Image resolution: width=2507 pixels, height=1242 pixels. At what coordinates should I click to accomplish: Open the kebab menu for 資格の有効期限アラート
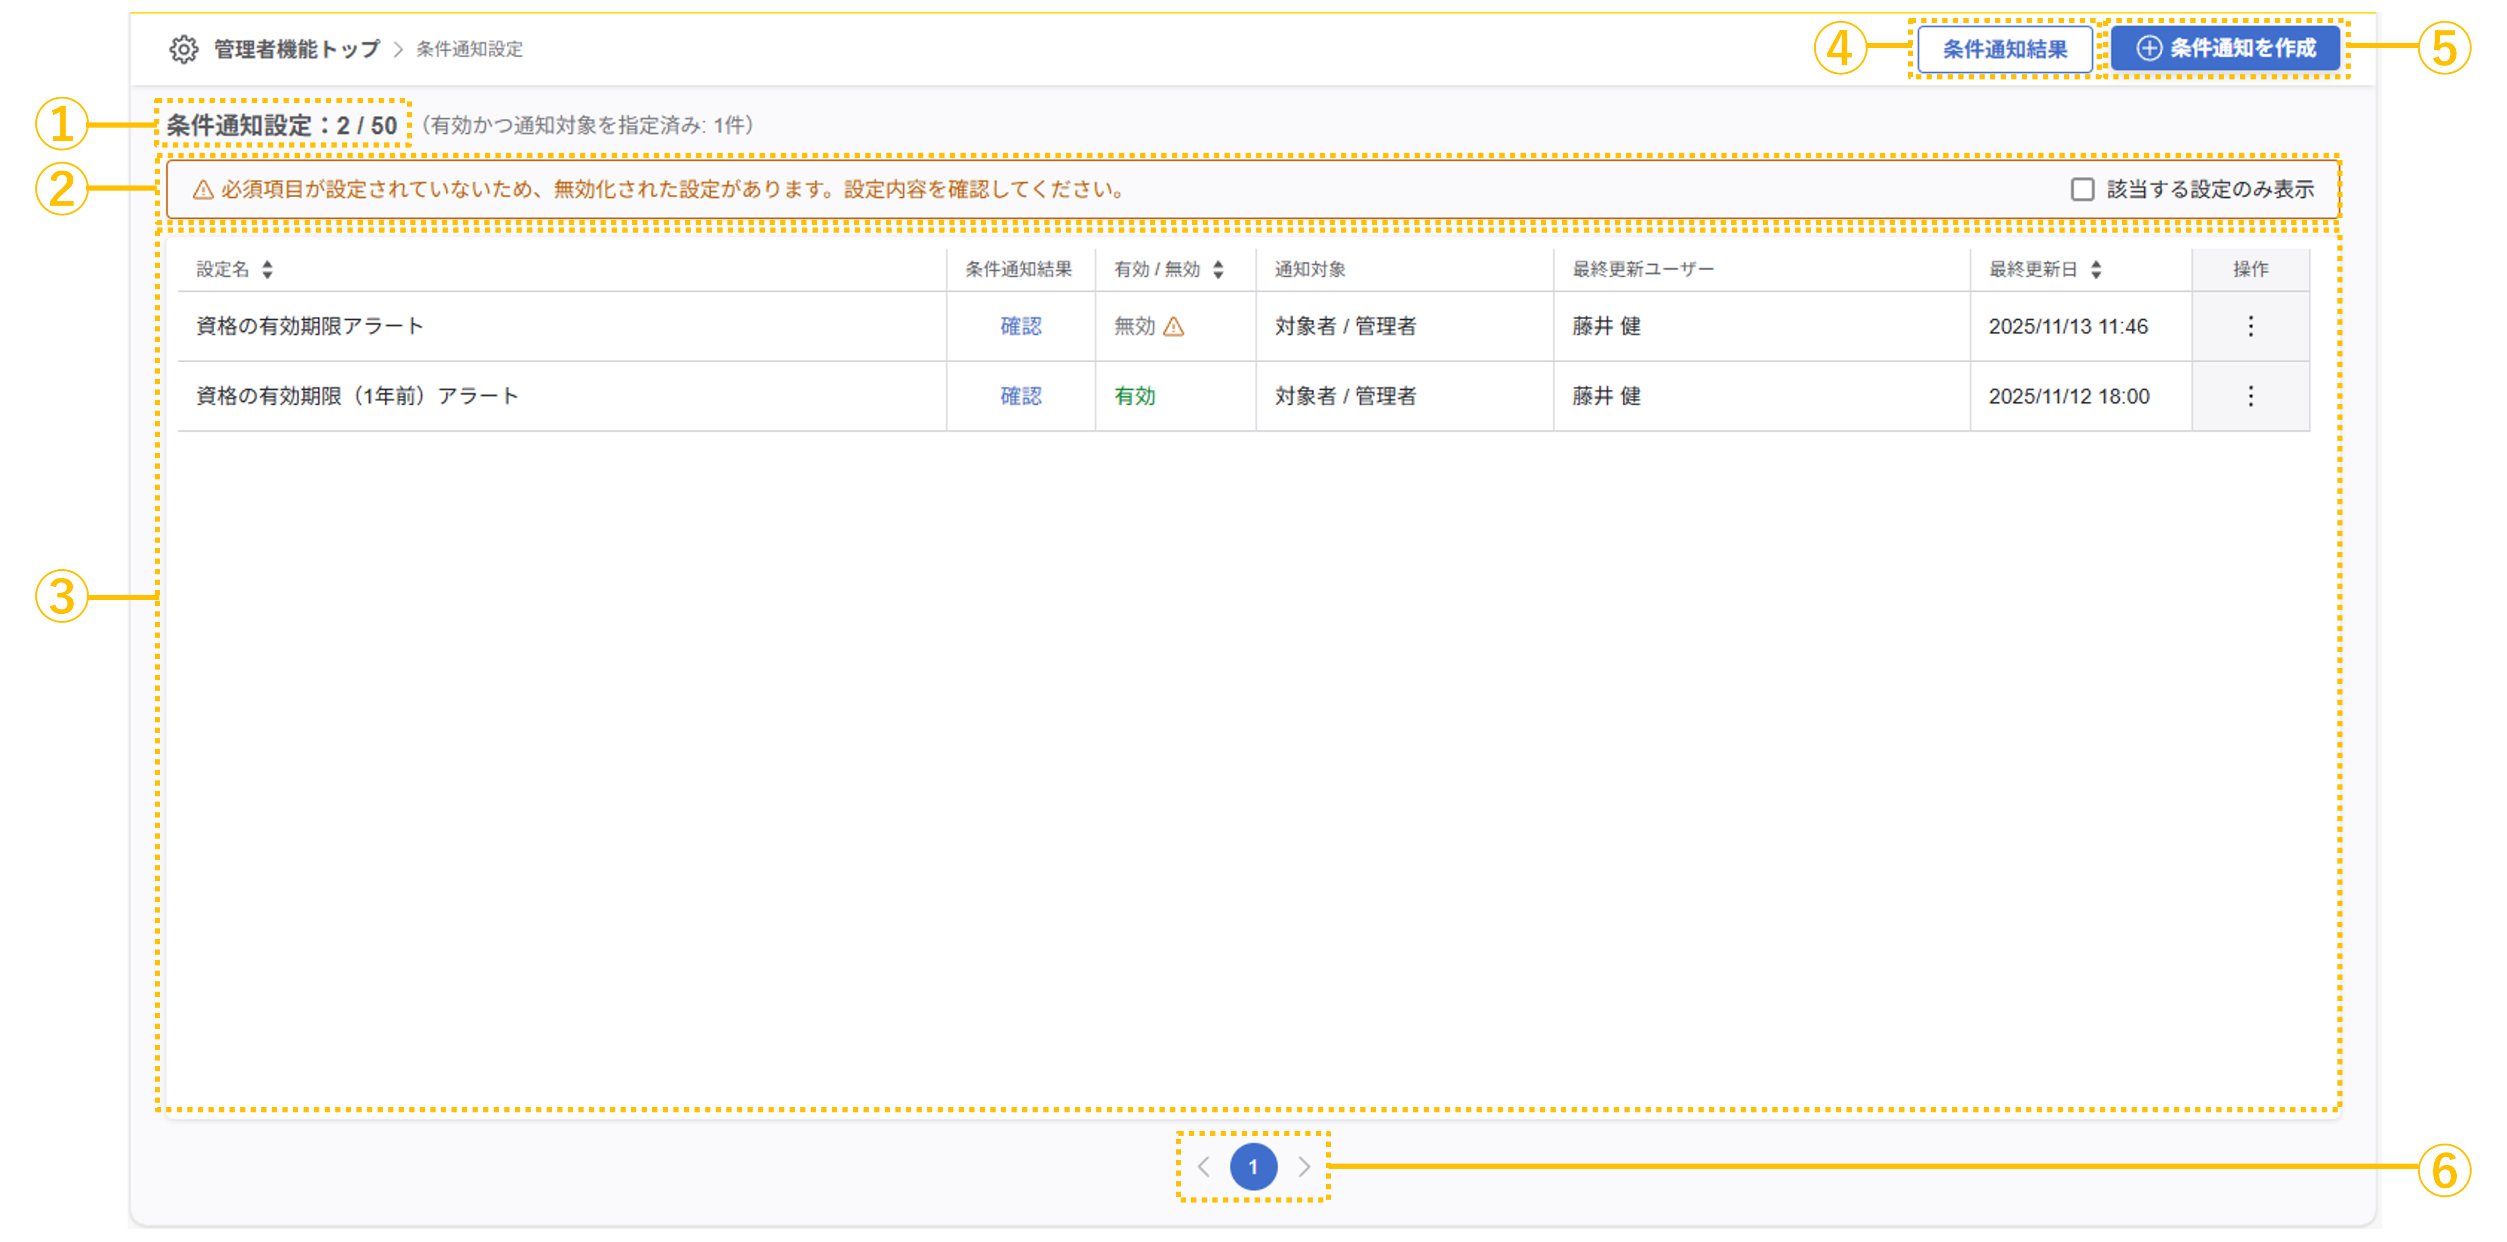2250,327
